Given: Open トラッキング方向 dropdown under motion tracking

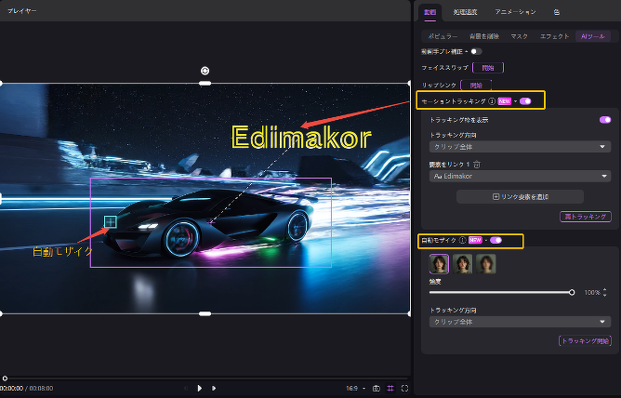Looking at the screenshot, I should [519, 147].
